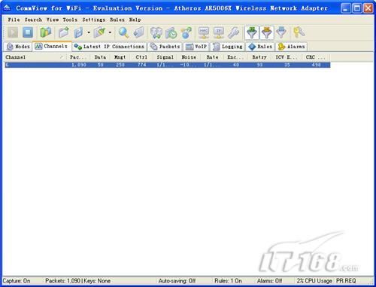The height and width of the screenshot is (287, 376).
Task: Click the Ctrl column header
Action: point(141,57)
